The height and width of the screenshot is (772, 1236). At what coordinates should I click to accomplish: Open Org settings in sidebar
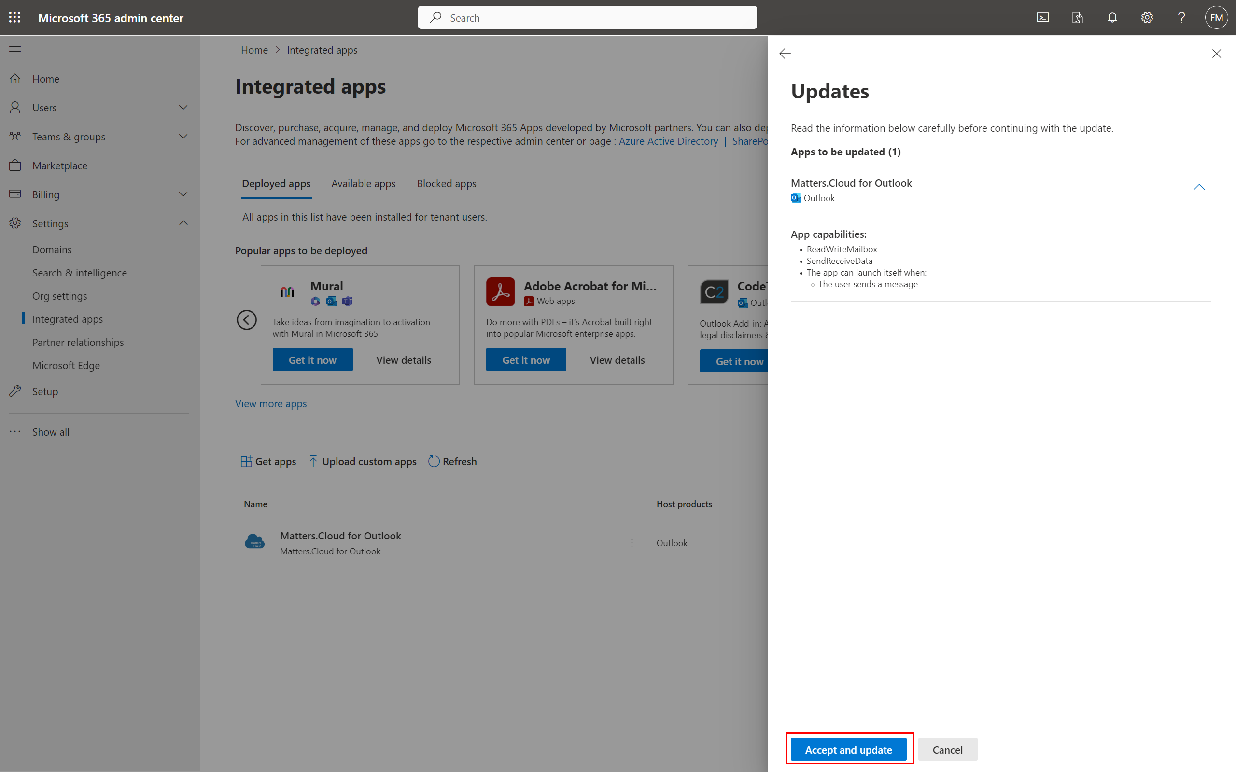59,296
